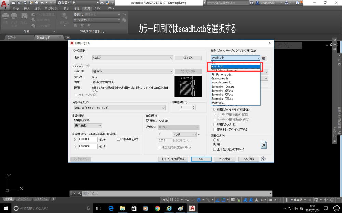Click the Add (追加) page setup button
This screenshot has width=342, height=213.
click(x=188, y=58)
